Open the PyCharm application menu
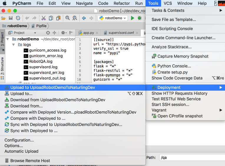Image resolution: width=225 pixels, height=166 pixels. point(22,3)
